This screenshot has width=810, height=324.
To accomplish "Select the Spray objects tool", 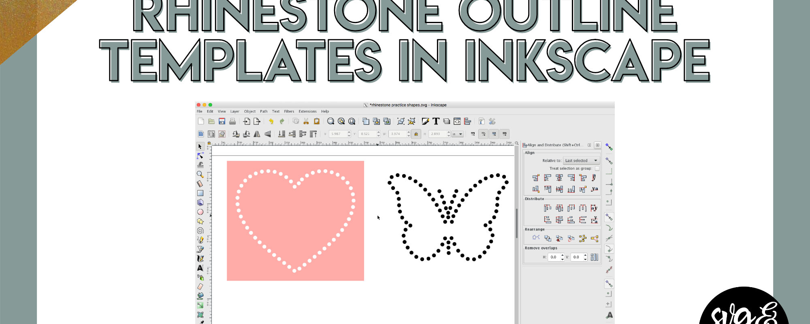I will click(200, 277).
